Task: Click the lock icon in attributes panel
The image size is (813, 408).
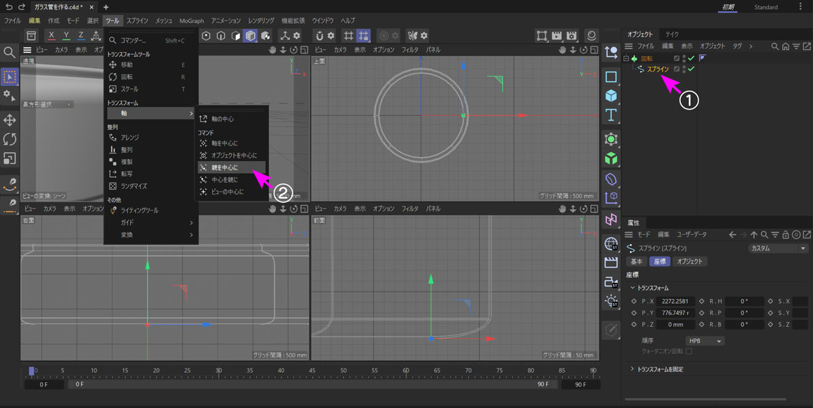Action: [785, 234]
